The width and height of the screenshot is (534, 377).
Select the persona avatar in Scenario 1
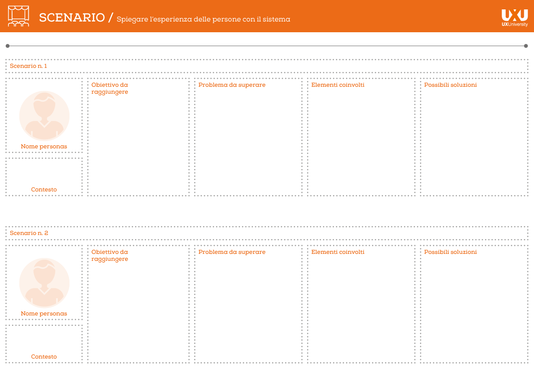[x=44, y=116]
